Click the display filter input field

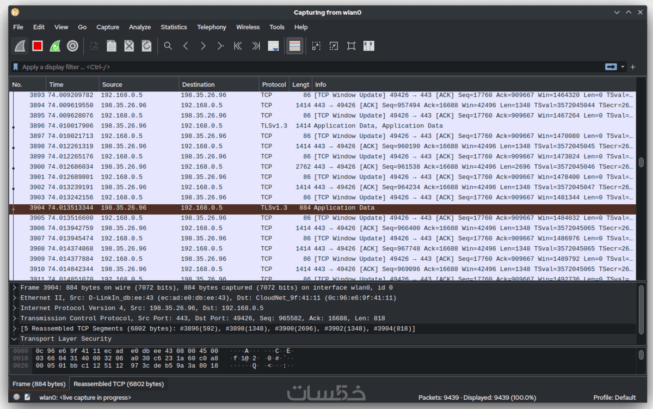[310, 67]
